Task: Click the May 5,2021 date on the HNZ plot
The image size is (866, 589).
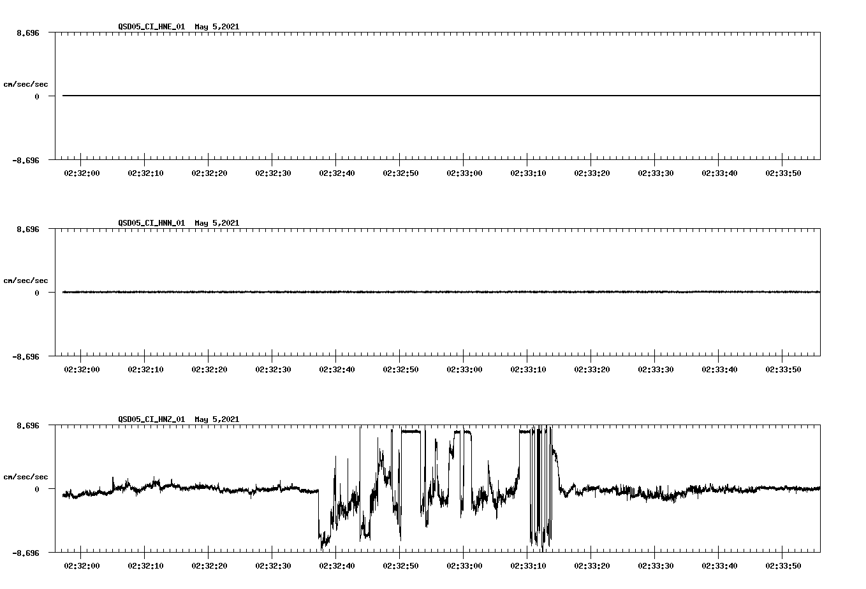Action: (x=217, y=419)
